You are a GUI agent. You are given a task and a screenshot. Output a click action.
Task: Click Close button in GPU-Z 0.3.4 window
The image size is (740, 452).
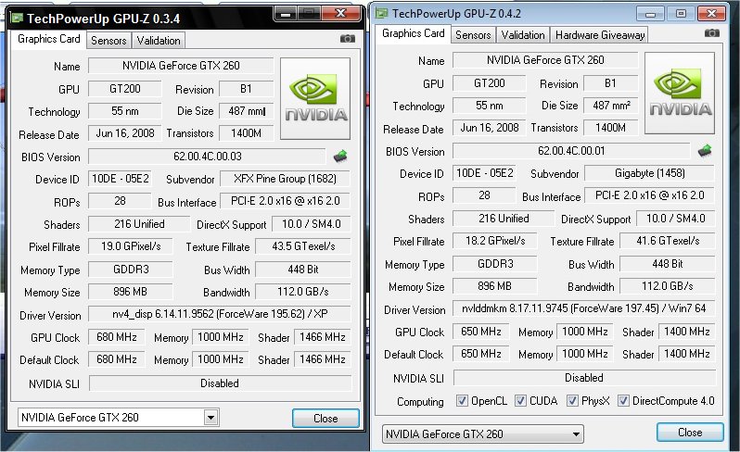coord(325,418)
